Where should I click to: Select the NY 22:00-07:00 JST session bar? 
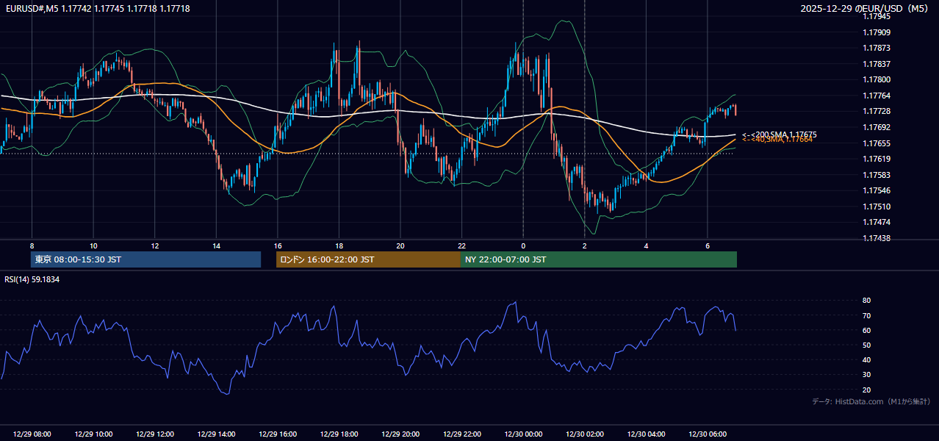coord(599,259)
